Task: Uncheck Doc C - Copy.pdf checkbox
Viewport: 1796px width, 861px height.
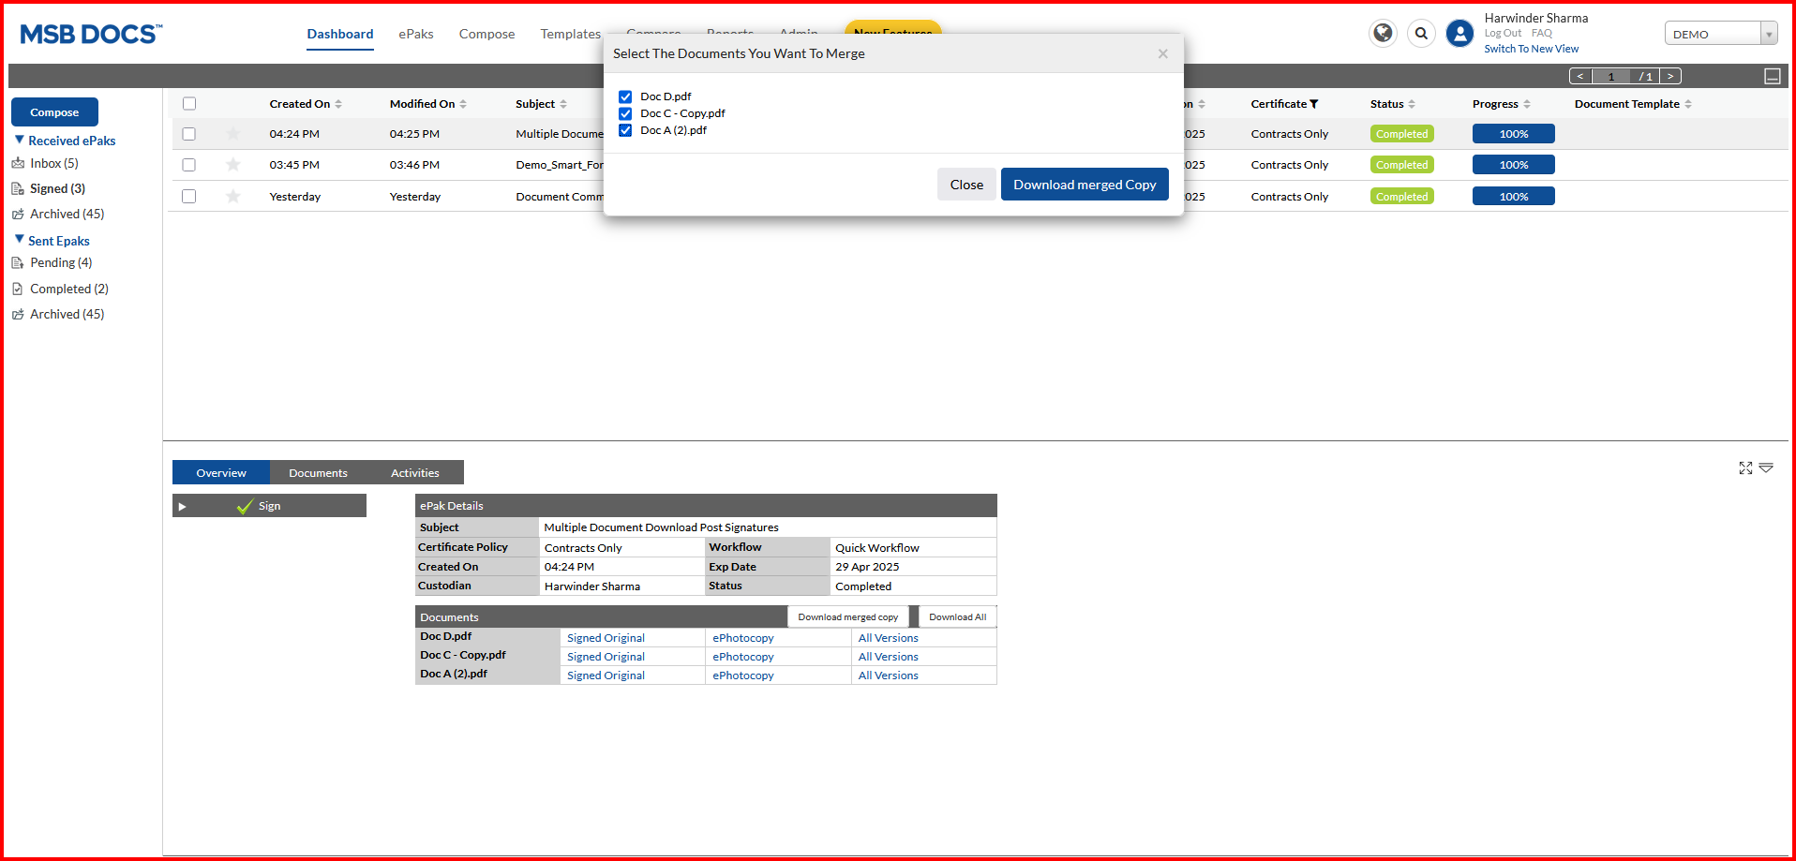Action: [x=625, y=113]
